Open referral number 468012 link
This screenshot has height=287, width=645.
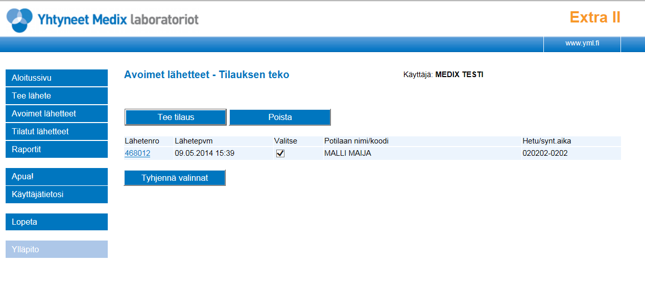point(137,153)
